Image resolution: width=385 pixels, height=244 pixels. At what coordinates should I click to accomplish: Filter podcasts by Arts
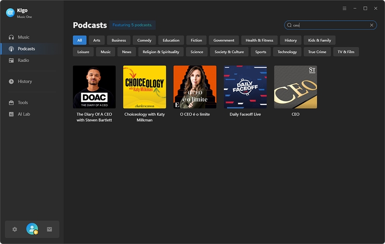tap(97, 40)
